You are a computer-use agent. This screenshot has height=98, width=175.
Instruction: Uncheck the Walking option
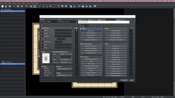tap(43, 68)
